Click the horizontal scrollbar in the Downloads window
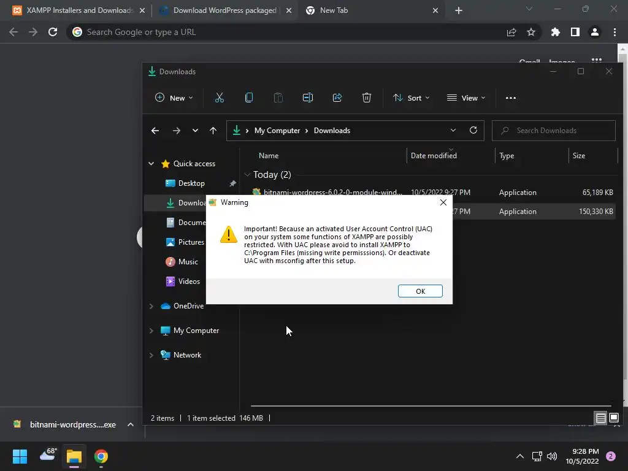This screenshot has width=628, height=471. click(x=431, y=406)
